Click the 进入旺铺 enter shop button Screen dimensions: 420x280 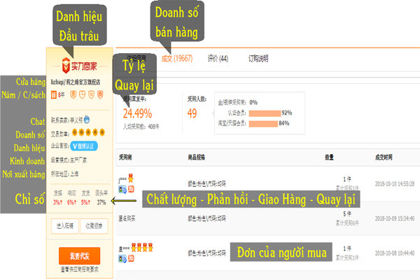click(65, 226)
